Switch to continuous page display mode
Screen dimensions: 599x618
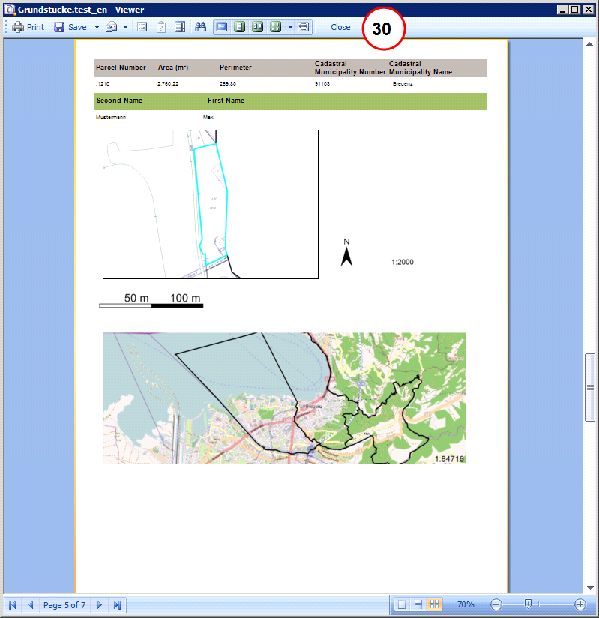click(418, 604)
